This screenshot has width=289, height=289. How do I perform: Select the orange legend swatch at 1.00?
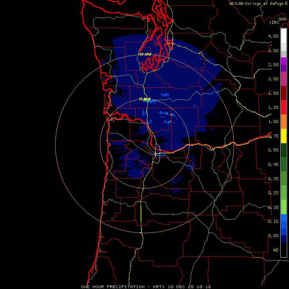click(x=284, y=122)
